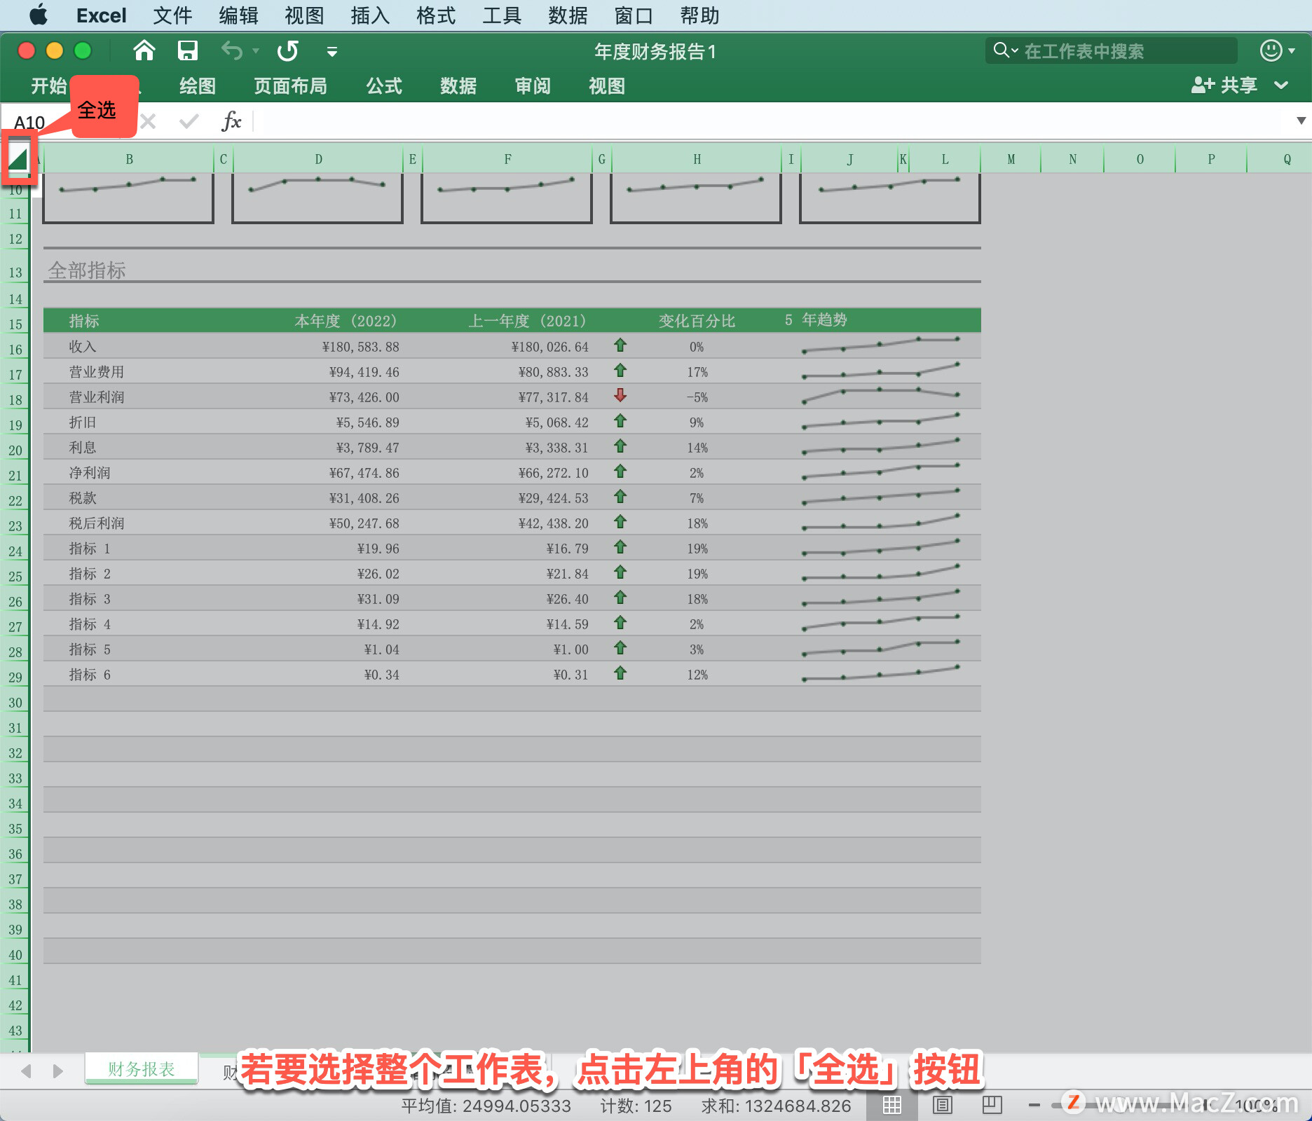Click the search magnifier icon

tap(1002, 50)
